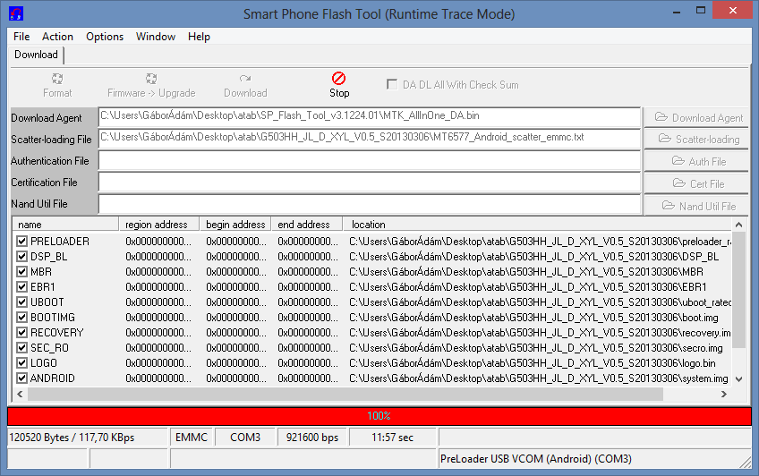Click the 'begin address' column header

coord(235,225)
